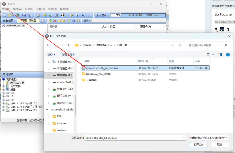The height and width of the screenshot is (153, 235).
Task: Open the 操作(A) menu in UltraISO
Action: (17, 9)
